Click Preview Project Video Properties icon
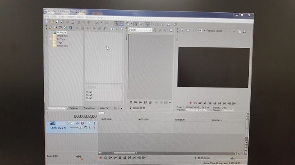 (x=182, y=31)
